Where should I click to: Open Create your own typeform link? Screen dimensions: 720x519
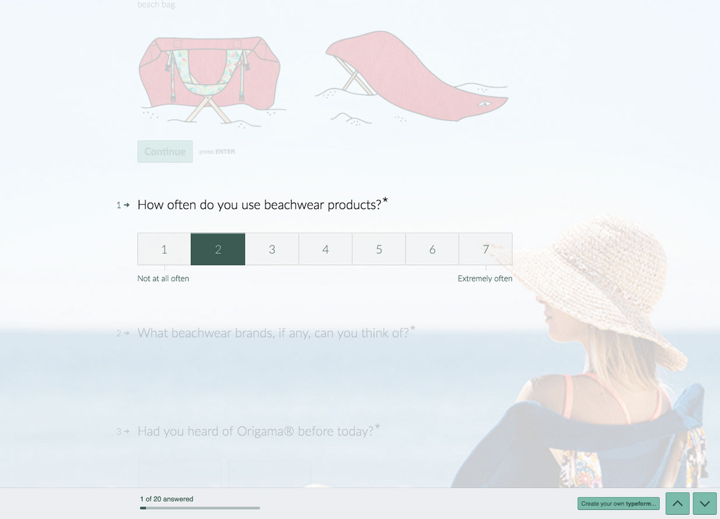tap(618, 504)
